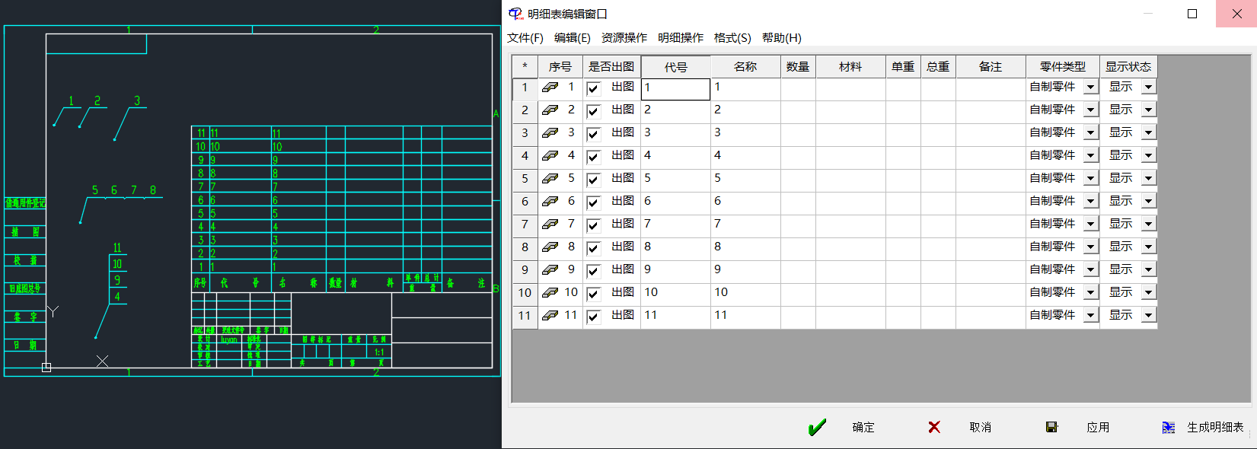The image size is (1257, 449).
Task: Click the 取消 button
Action: click(x=980, y=428)
